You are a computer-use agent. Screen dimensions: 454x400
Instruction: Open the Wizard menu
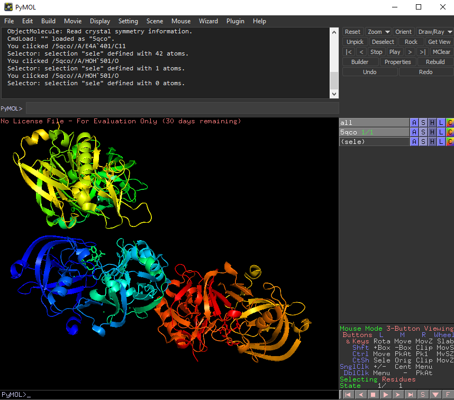(x=208, y=21)
